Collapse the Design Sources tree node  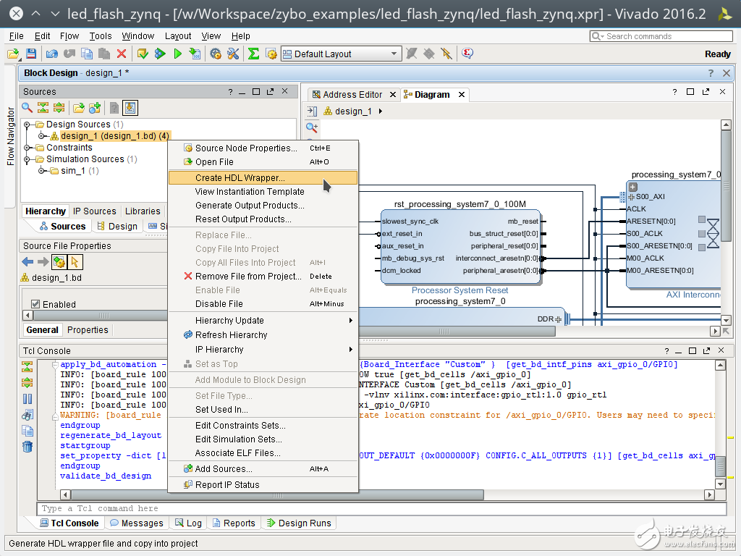point(27,125)
